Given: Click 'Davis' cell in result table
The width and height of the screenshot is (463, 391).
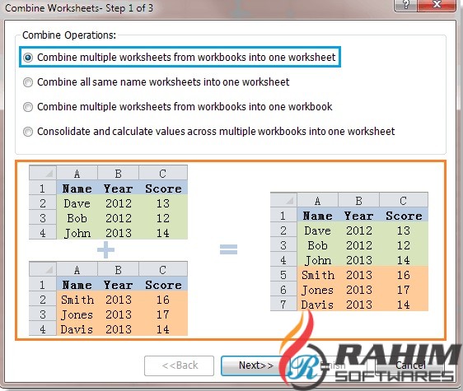Looking at the screenshot, I should tap(317, 305).
